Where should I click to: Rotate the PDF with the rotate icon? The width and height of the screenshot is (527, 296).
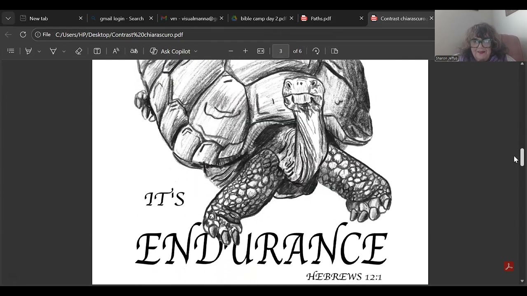[316, 51]
